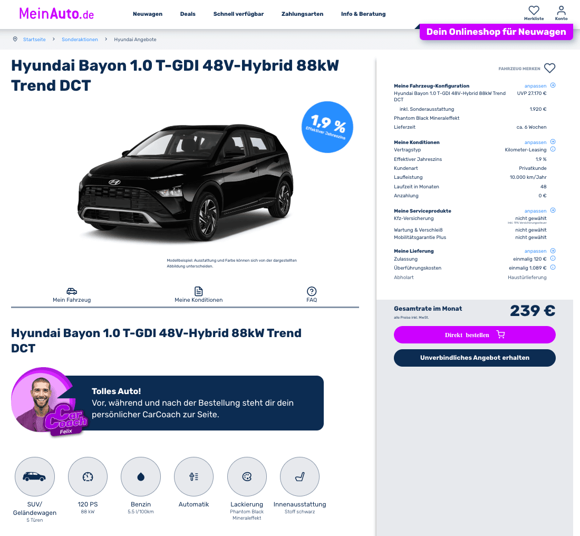Click the paint palette icon above Lackierung
The height and width of the screenshot is (536, 580).
click(x=247, y=477)
